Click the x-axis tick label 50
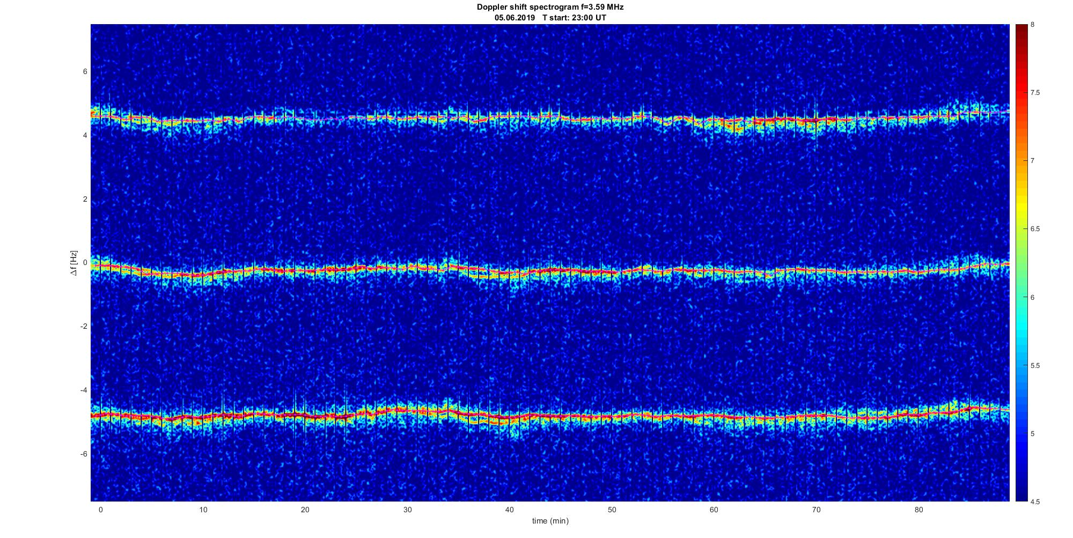 [x=612, y=510]
